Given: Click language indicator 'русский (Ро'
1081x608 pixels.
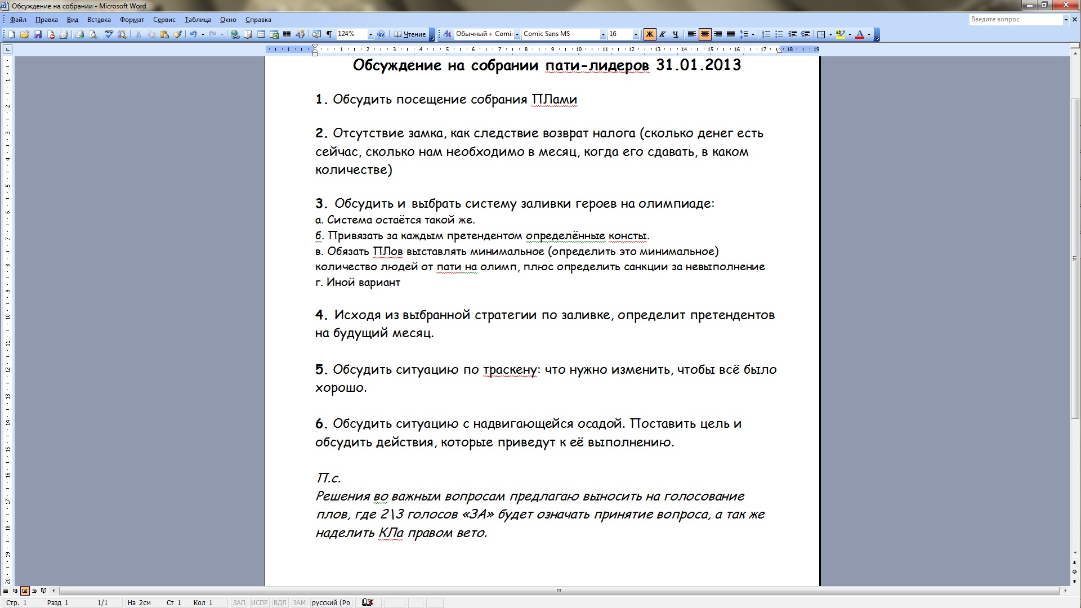Looking at the screenshot, I should [331, 602].
